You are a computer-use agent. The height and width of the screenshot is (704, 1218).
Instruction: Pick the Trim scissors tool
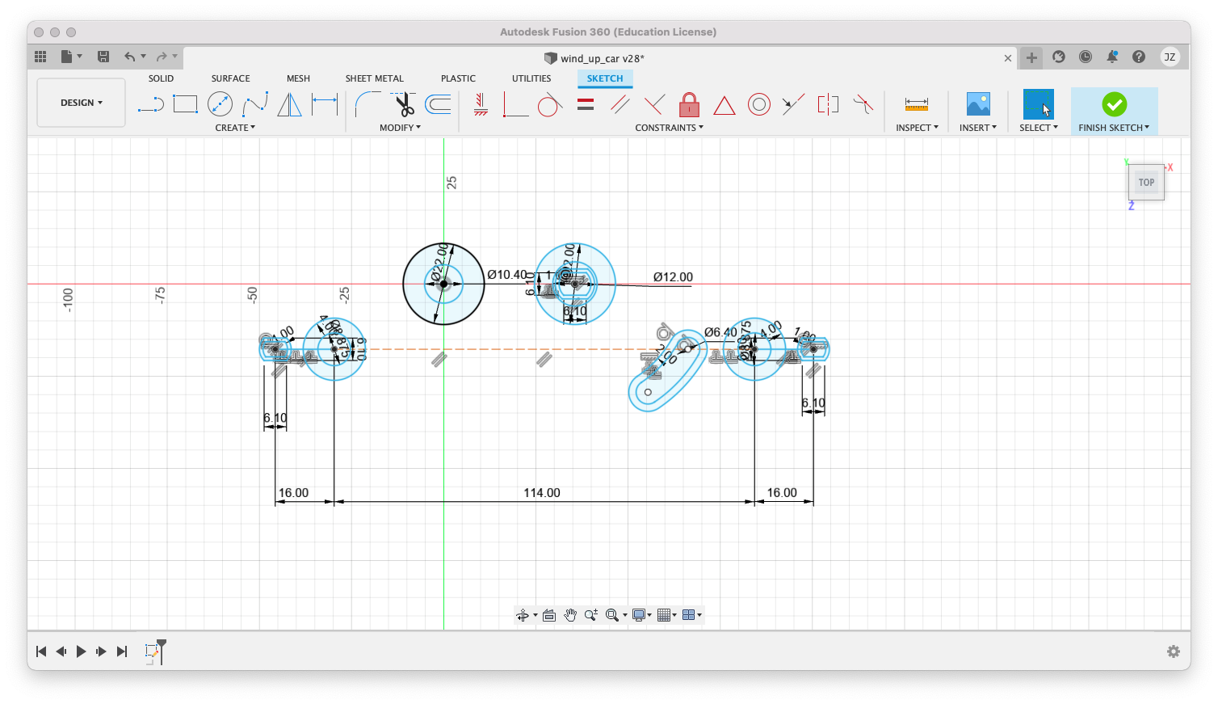pos(403,104)
